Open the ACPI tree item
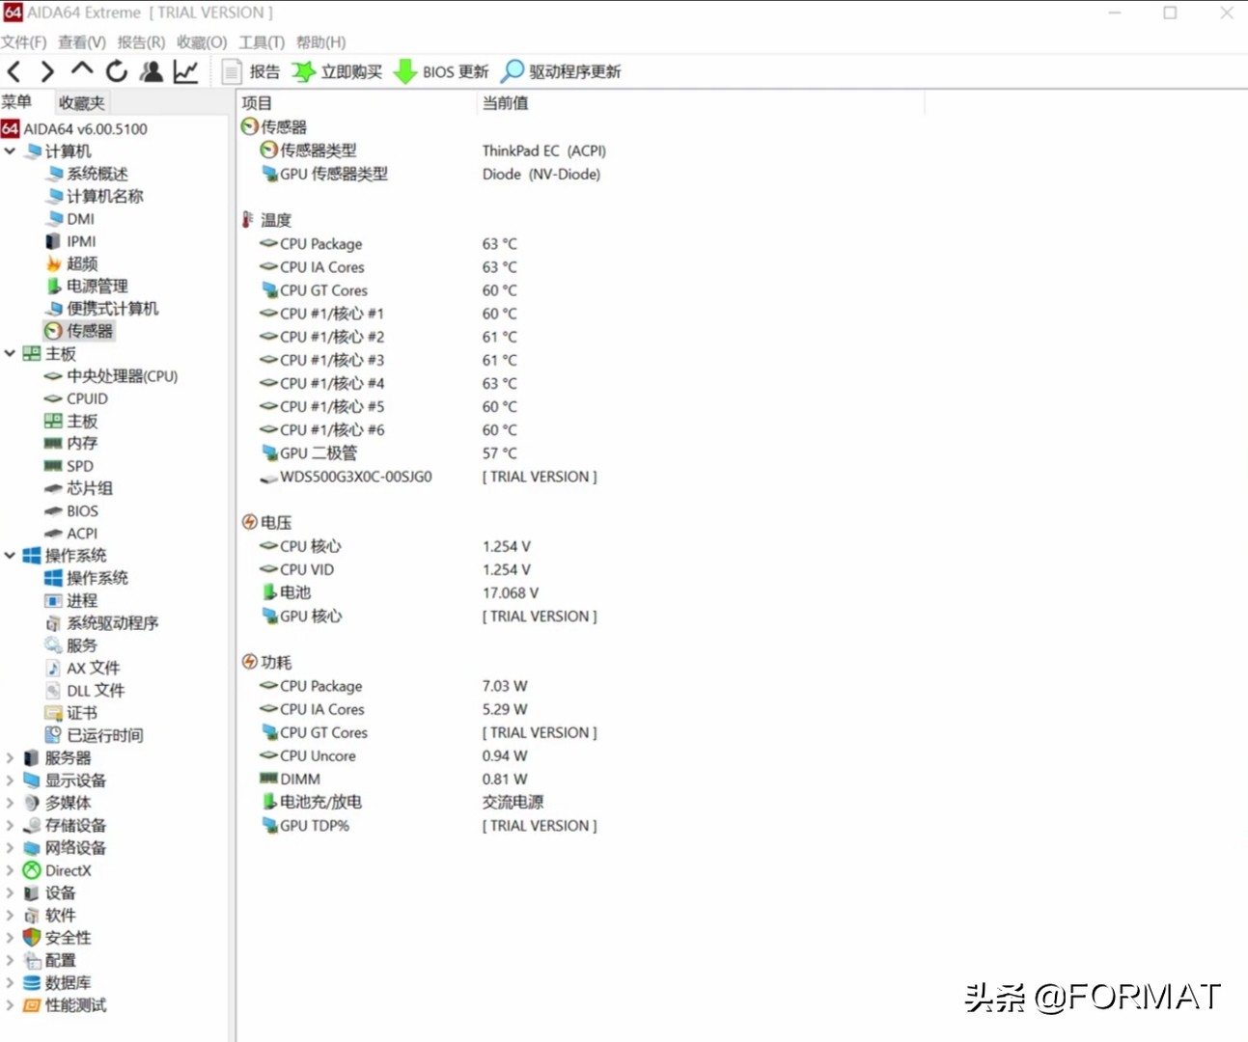The image size is (1248, 1042). (70, 534)
